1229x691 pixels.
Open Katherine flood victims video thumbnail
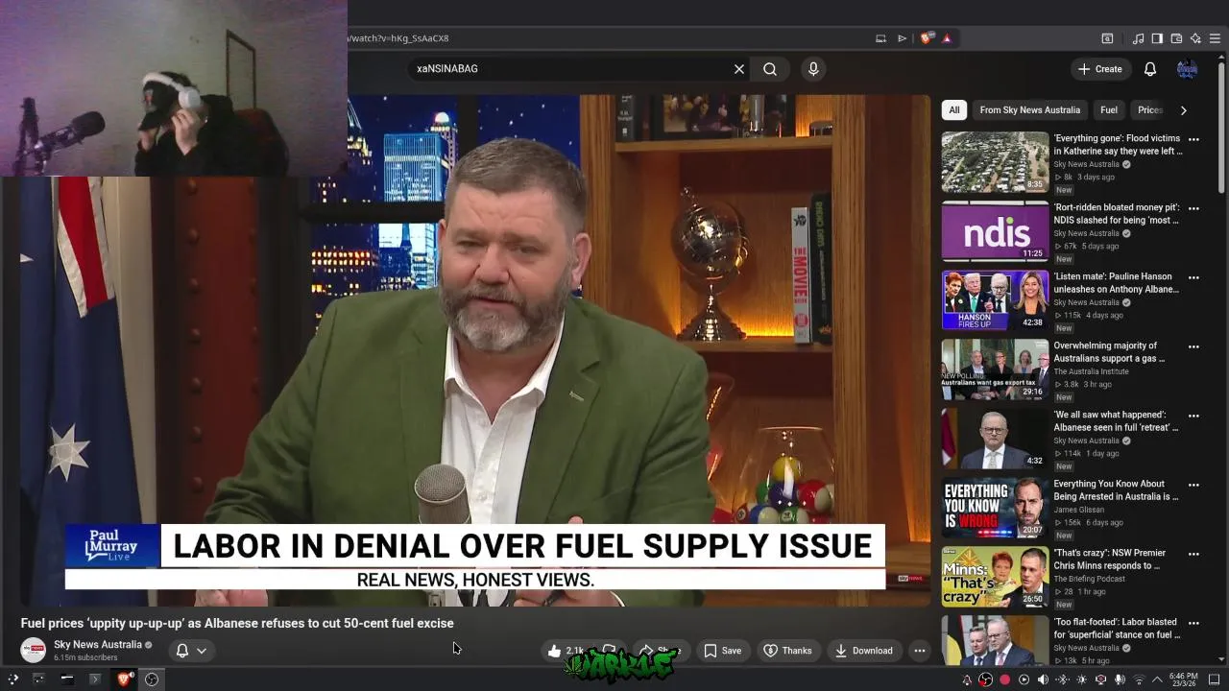(x=995, y=162)
